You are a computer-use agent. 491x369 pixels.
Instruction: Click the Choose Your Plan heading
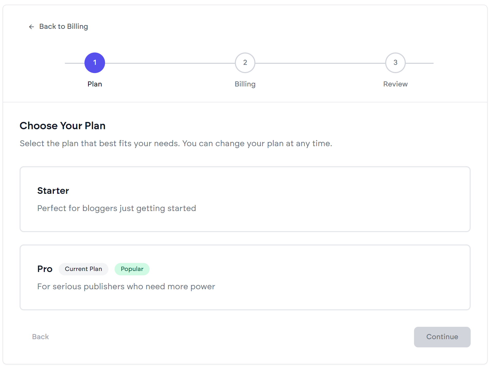click(63, 126)
